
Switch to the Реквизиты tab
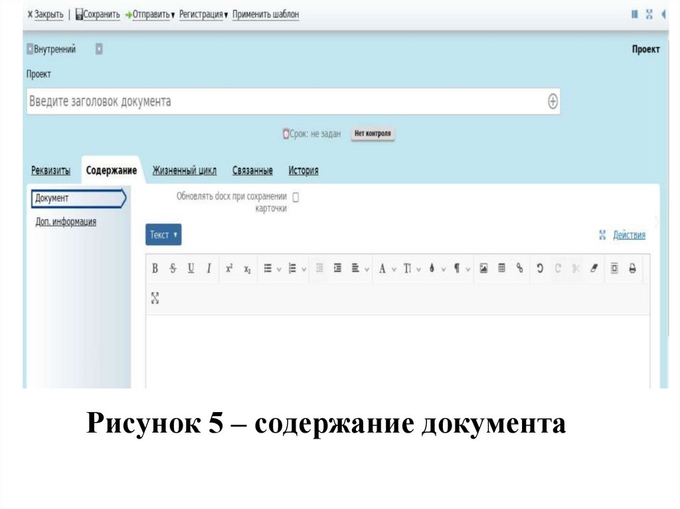50,171
